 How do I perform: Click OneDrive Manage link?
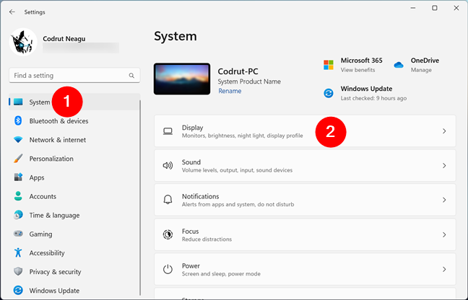[421, 70]
